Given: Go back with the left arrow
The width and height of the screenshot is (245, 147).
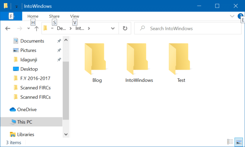Looking at the screenshot, I should (8, 29).
